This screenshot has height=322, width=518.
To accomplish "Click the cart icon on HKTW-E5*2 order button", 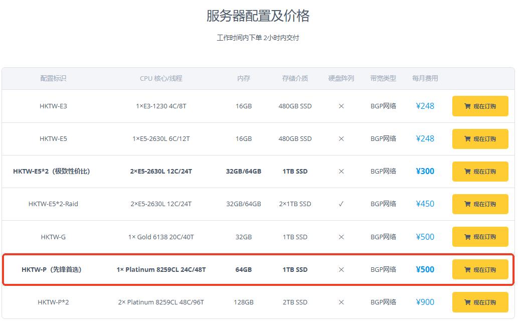I will point(467,171).
